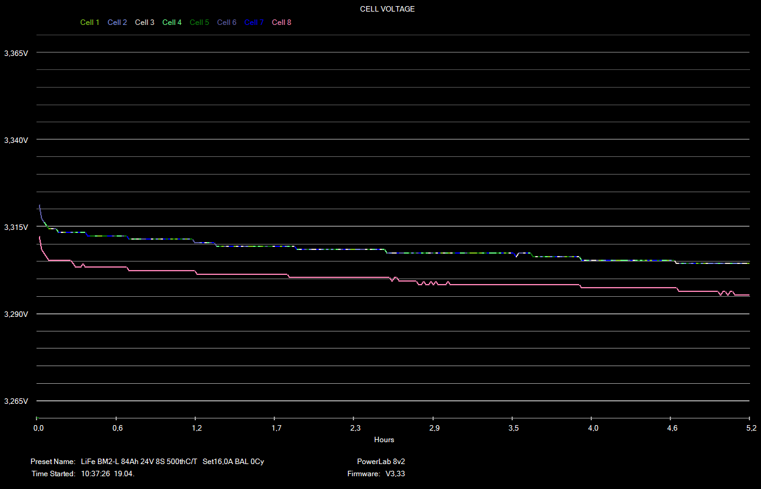Click the Cell 1 legend entry
The image size is (761, 489).
click(89, 23)
